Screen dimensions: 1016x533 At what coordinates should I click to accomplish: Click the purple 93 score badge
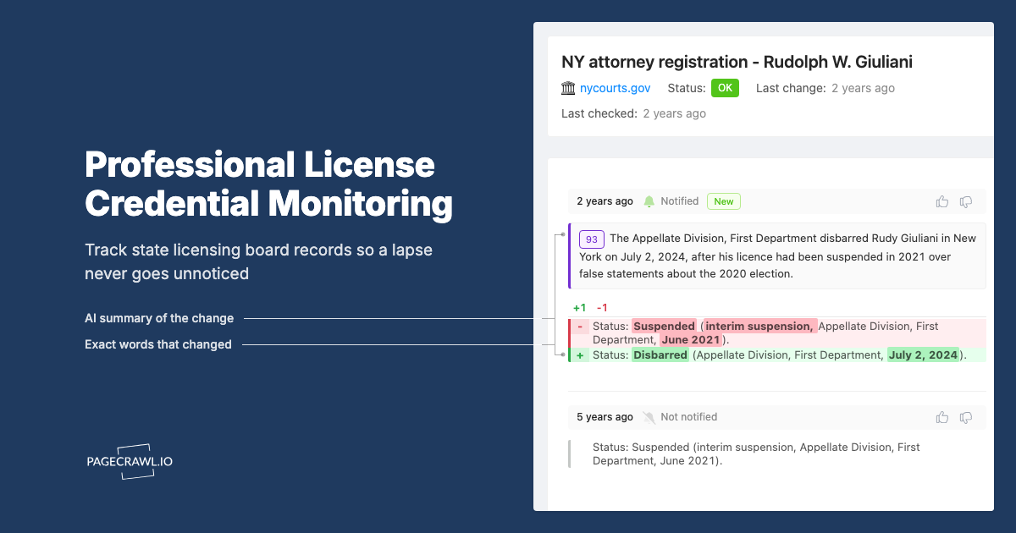pyautogui.click(x=592, y=239)
